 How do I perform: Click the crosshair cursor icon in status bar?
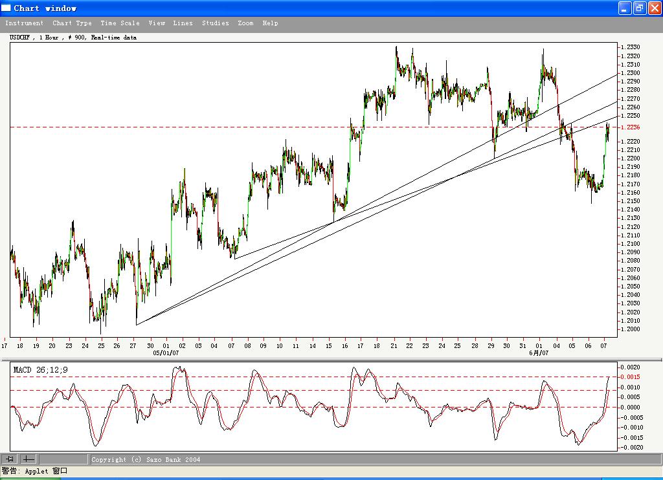click(28, 459)
